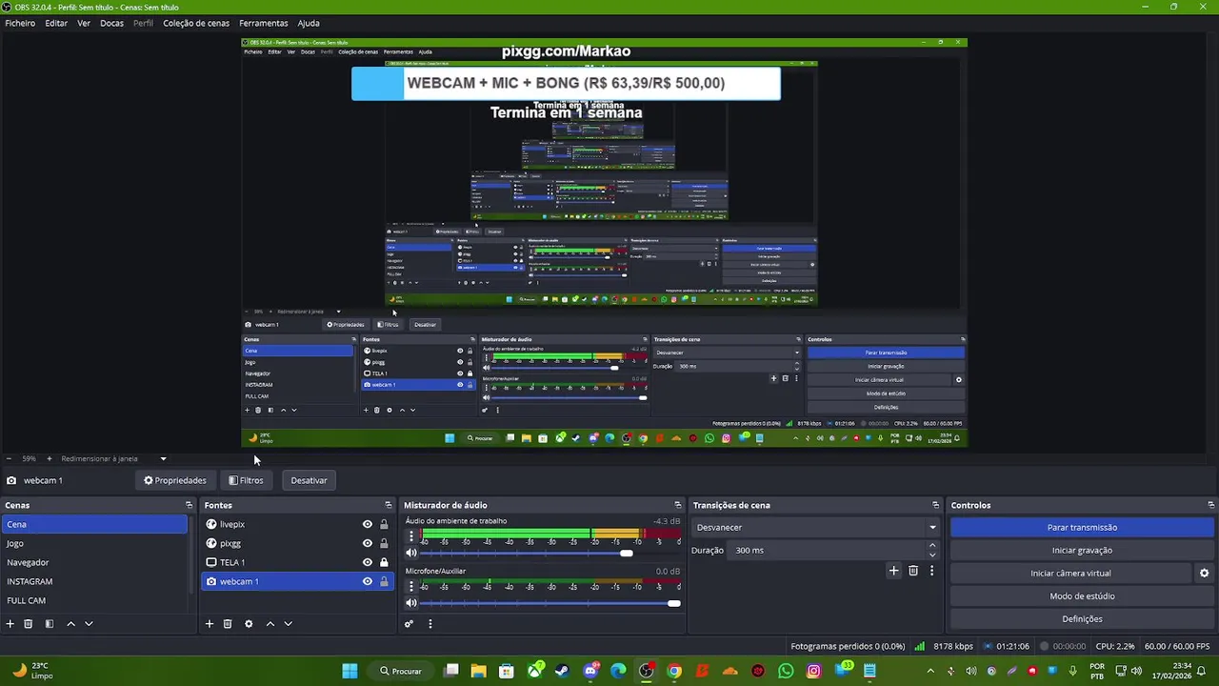Add a scene transition with plus icon
This screenshot has height=686, width=1219.
[893, 571]
